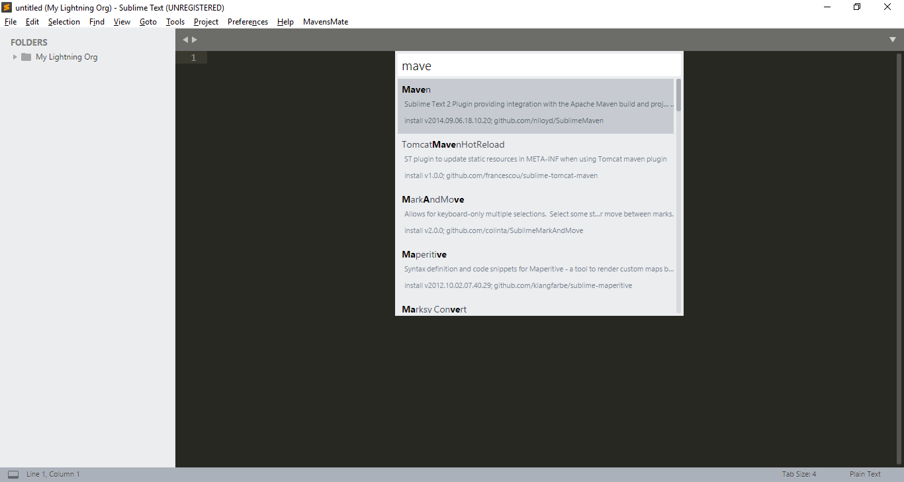This screenshot has height=482, width=904.
Task: Open the Goto menu
Action: click(148, 22)
